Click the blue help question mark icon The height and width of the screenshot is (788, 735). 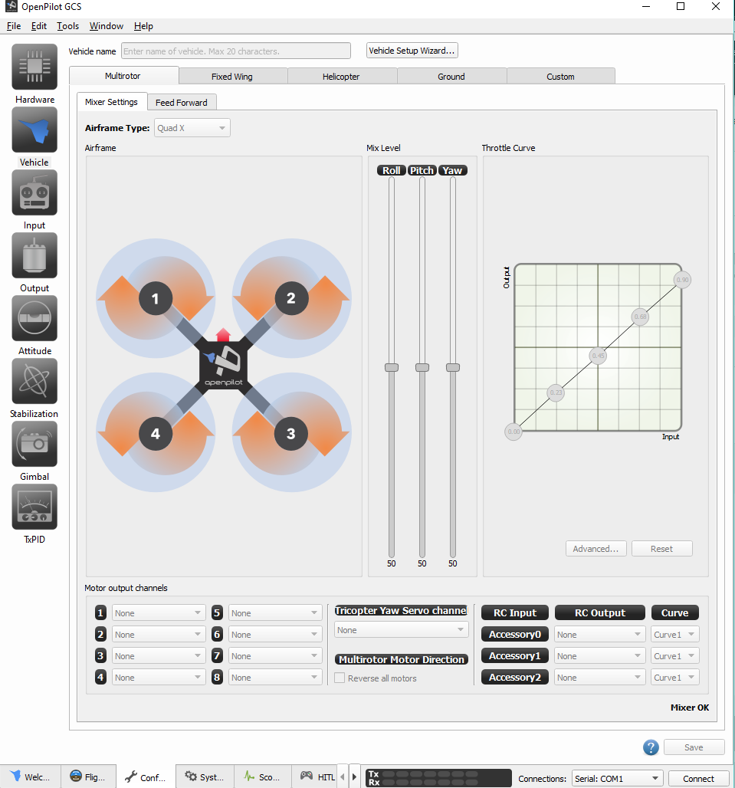(x=651, y=747)
